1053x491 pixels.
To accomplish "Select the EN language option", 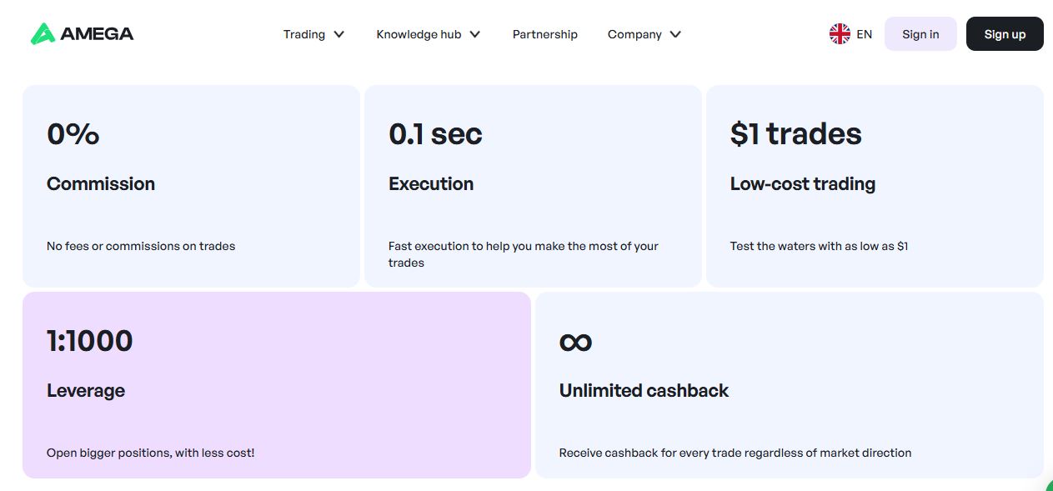I will pos(865,34).
